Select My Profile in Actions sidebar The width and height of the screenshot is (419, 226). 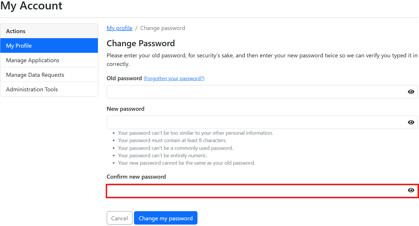click(49, 46)
